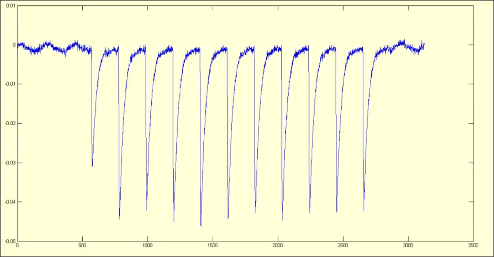Click the y-axis zero tick label
This screenshot has height=257, width=494.
coord(14,45)
